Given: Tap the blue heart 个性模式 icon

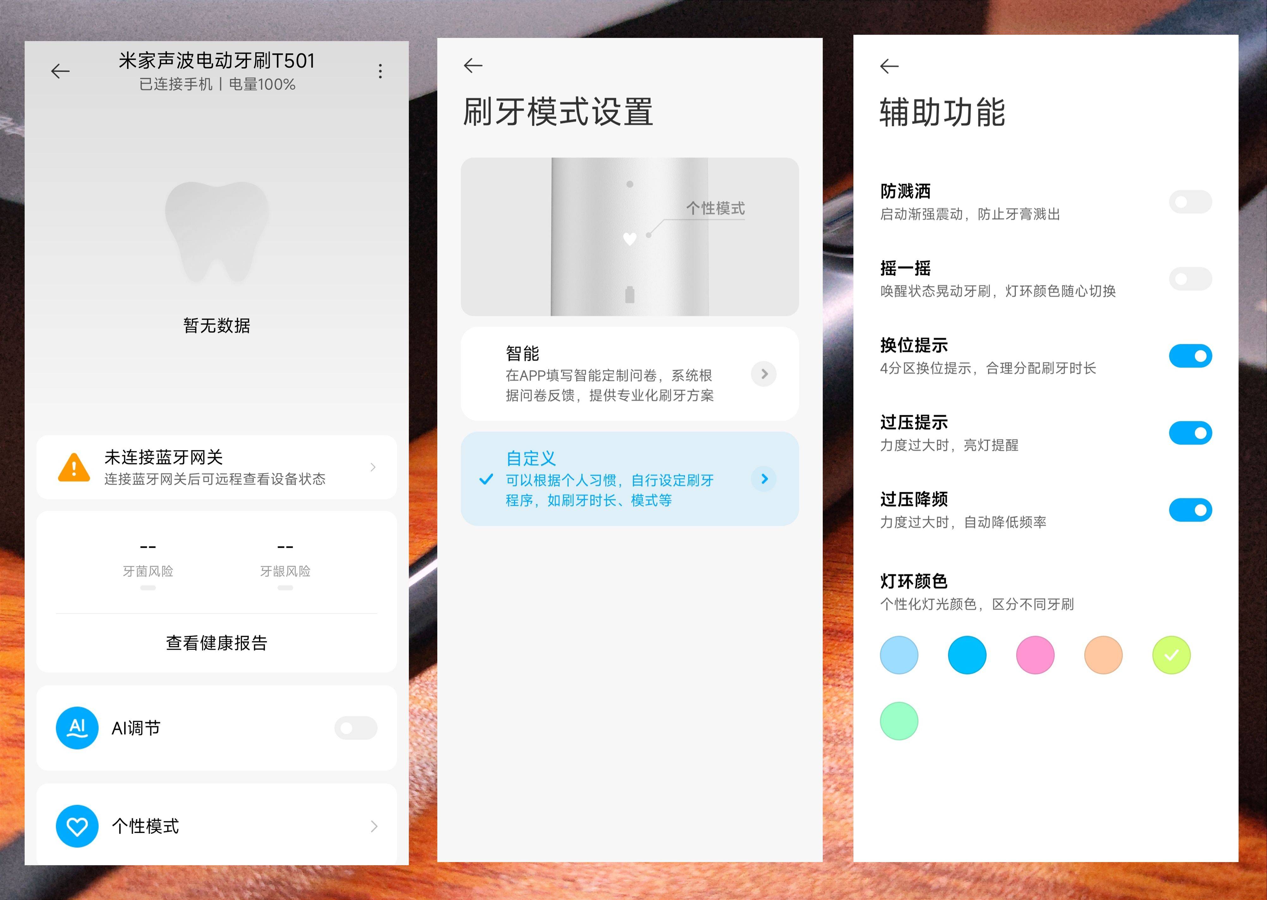Looking at the screenshot, I should point(77,826).
